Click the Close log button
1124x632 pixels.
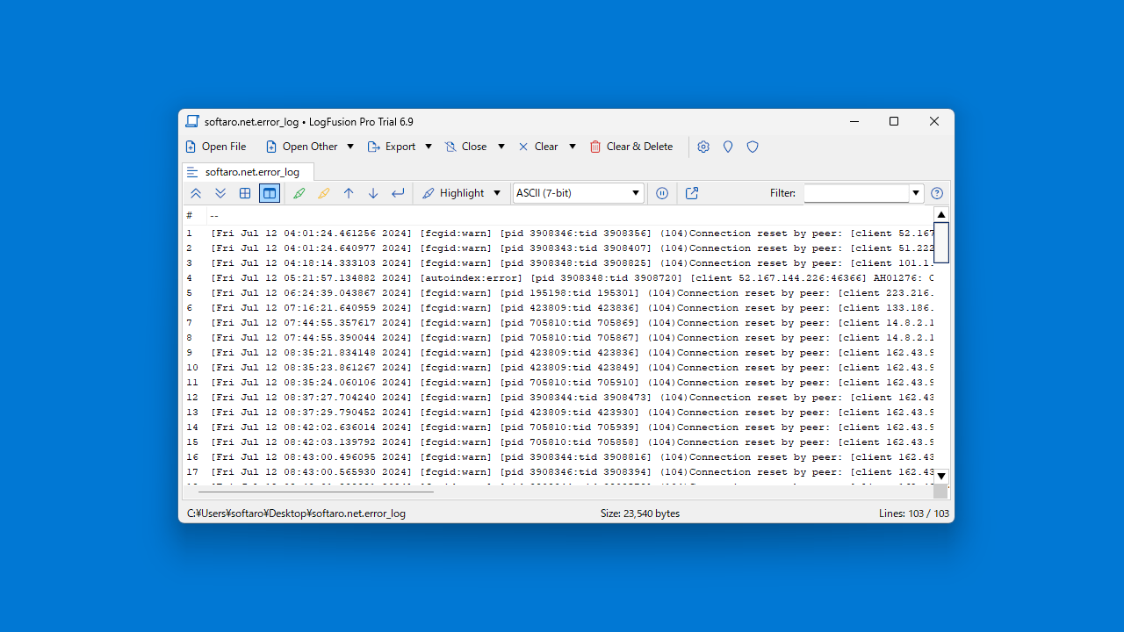466,147
